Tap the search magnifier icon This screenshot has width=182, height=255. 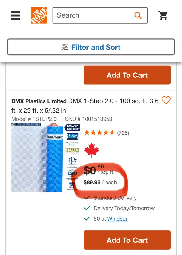point(138,15)
